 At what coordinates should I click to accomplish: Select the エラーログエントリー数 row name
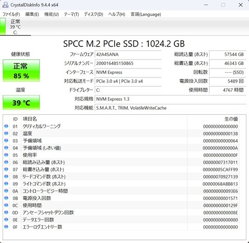[42, 227]
